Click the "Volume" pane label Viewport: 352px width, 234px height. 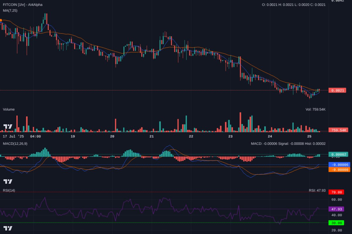point(9,109)
